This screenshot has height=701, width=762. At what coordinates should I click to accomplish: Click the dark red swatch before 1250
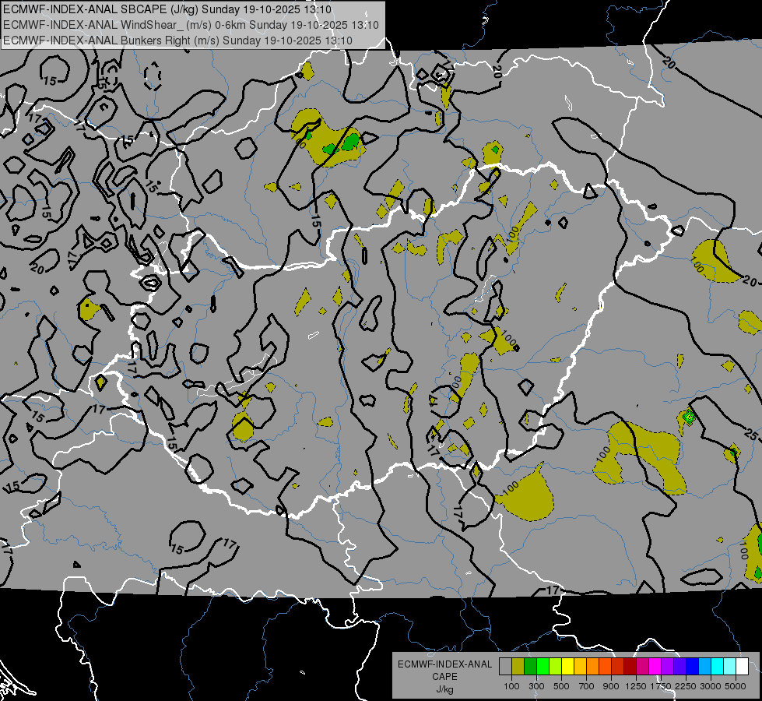click(630, 667)
